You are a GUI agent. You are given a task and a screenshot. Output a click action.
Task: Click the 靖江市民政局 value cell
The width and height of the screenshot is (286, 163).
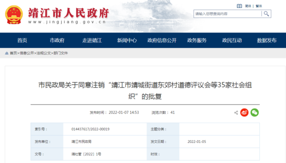105,142
